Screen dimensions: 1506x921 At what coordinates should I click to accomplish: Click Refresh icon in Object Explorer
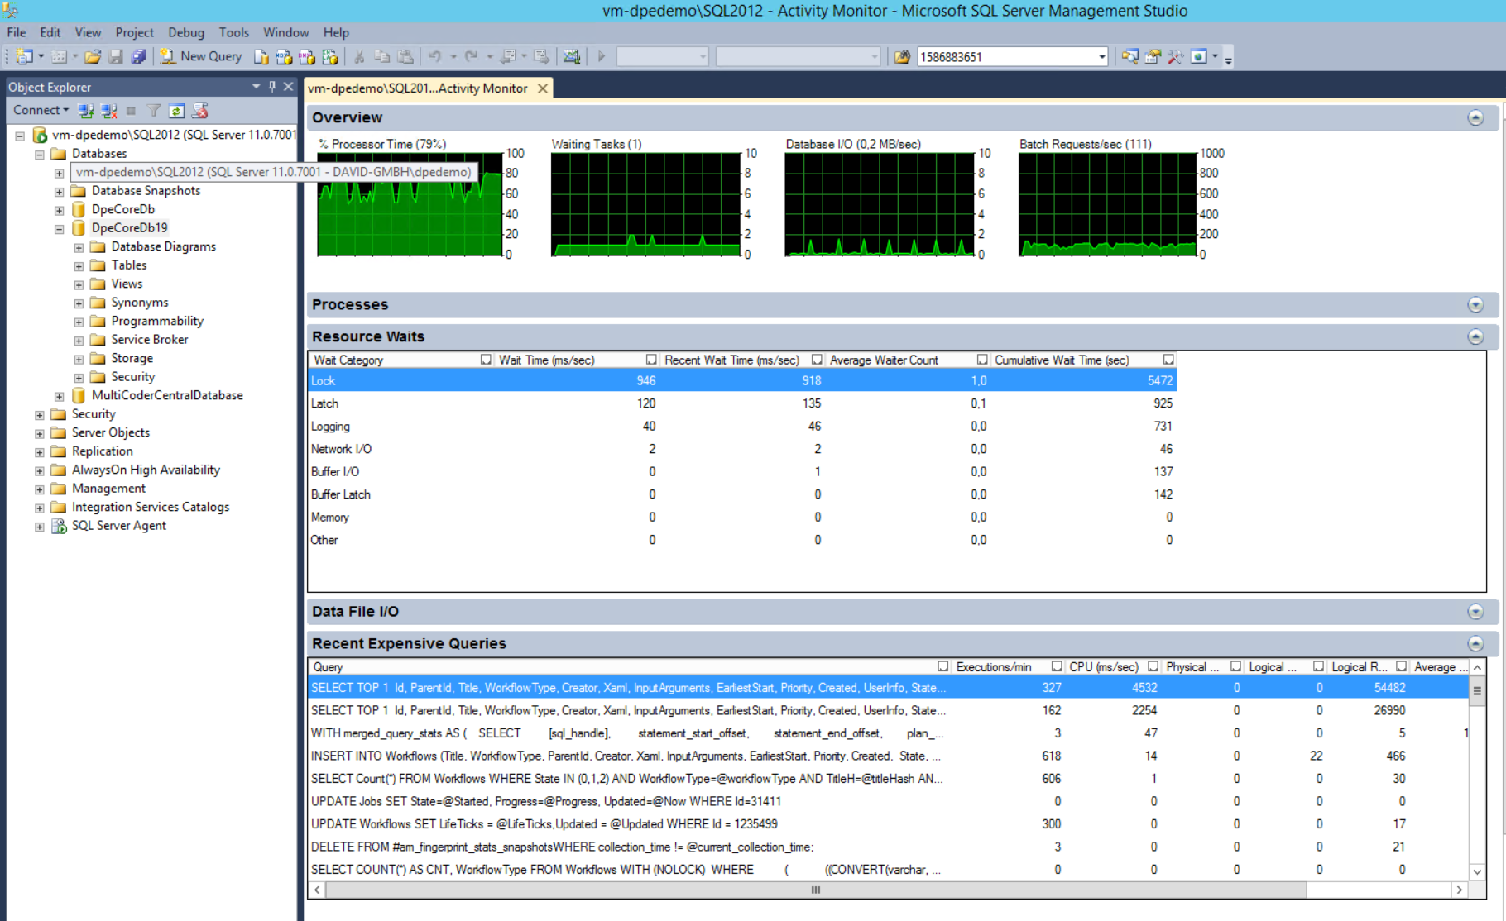point(176,110)
